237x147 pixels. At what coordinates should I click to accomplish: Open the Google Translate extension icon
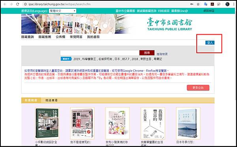(x=205, y=4)
